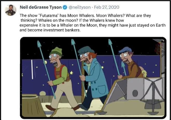
Task: Open the Neil deGrasse Tyson display name
Action: tap(41, 7)
